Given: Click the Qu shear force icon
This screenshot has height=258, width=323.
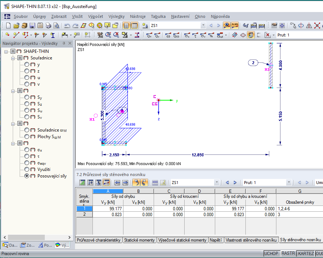Looking at the screenshot, I should pos(149,35).
